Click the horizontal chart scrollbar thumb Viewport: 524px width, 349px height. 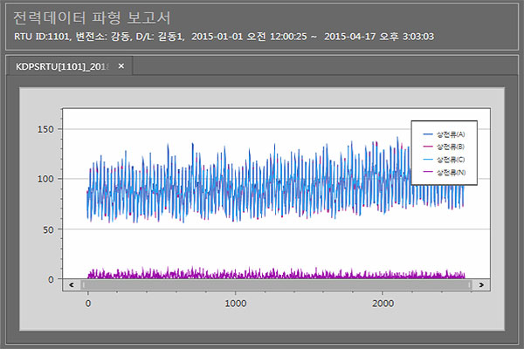tap(278, 284)
